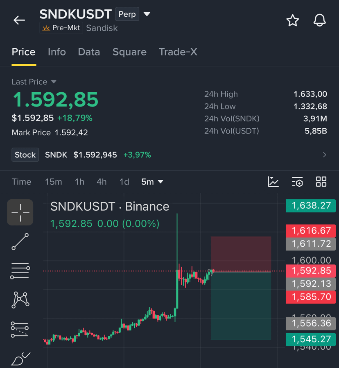Add SNDKUSDT to favorites with star icon

[x=293, y=20]
